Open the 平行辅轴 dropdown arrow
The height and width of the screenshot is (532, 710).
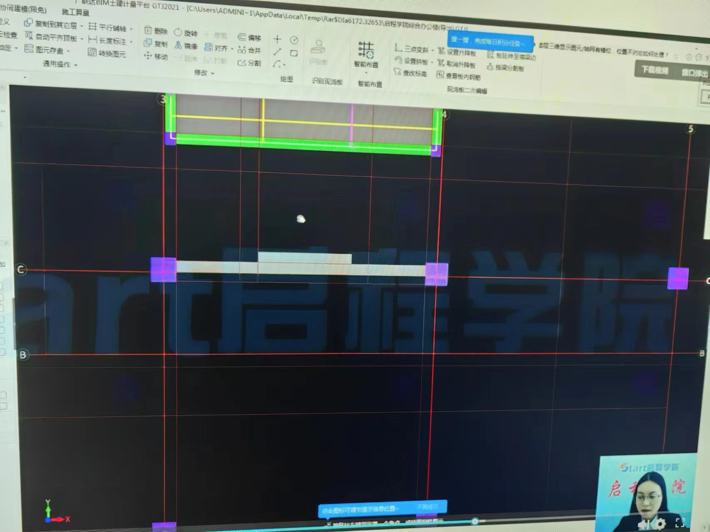tap(131, 29)
